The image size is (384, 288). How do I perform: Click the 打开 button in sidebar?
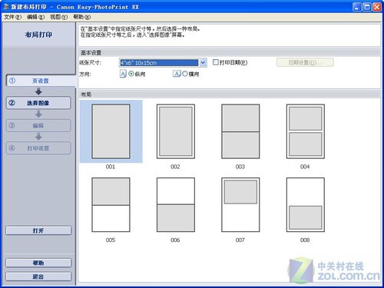[x=38, y=230]
